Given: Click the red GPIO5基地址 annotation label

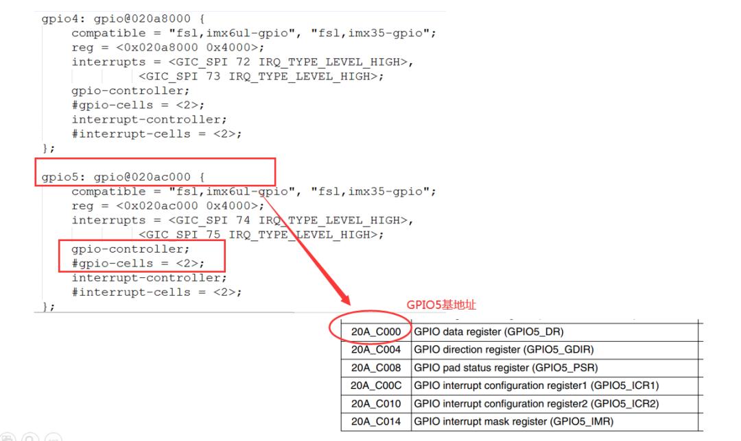Looking at the screenshot, I should [441, 305].
